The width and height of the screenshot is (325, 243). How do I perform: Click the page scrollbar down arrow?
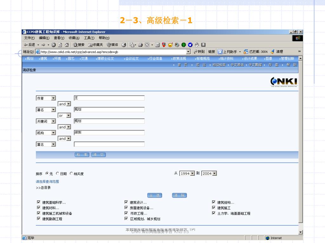[x=301, y=232]
